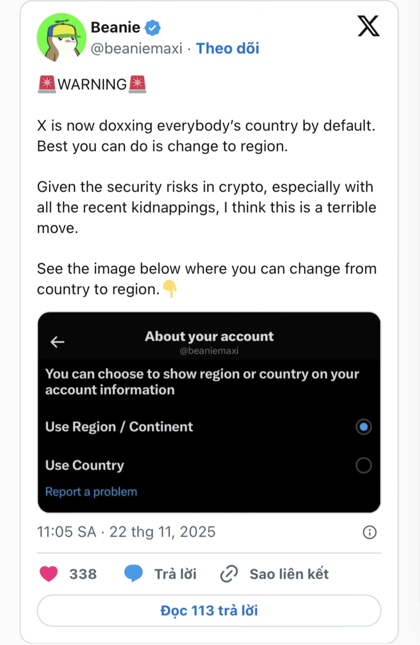Click the blue verified badge
The width and height of the screenshot is (420, 645).
pyautogui.click(x=152, y=28)
